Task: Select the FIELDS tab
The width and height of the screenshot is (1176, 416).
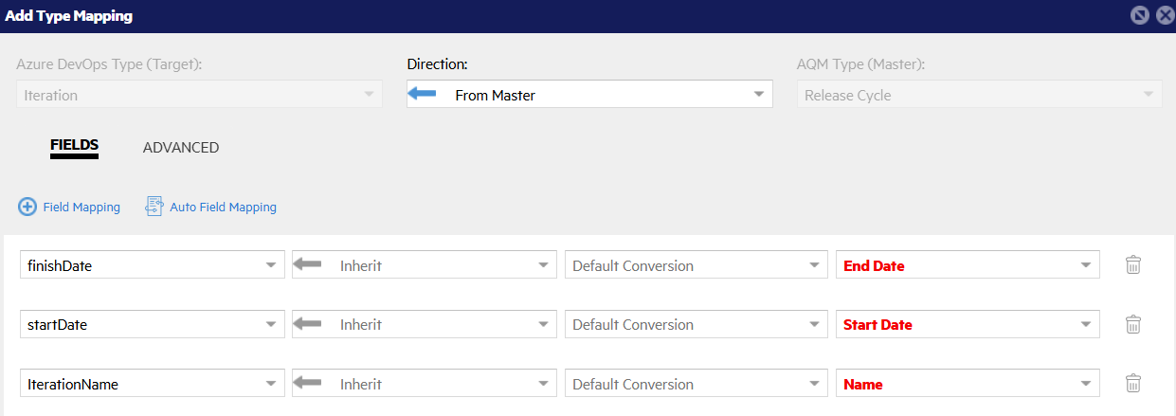Action: [74, 146]
